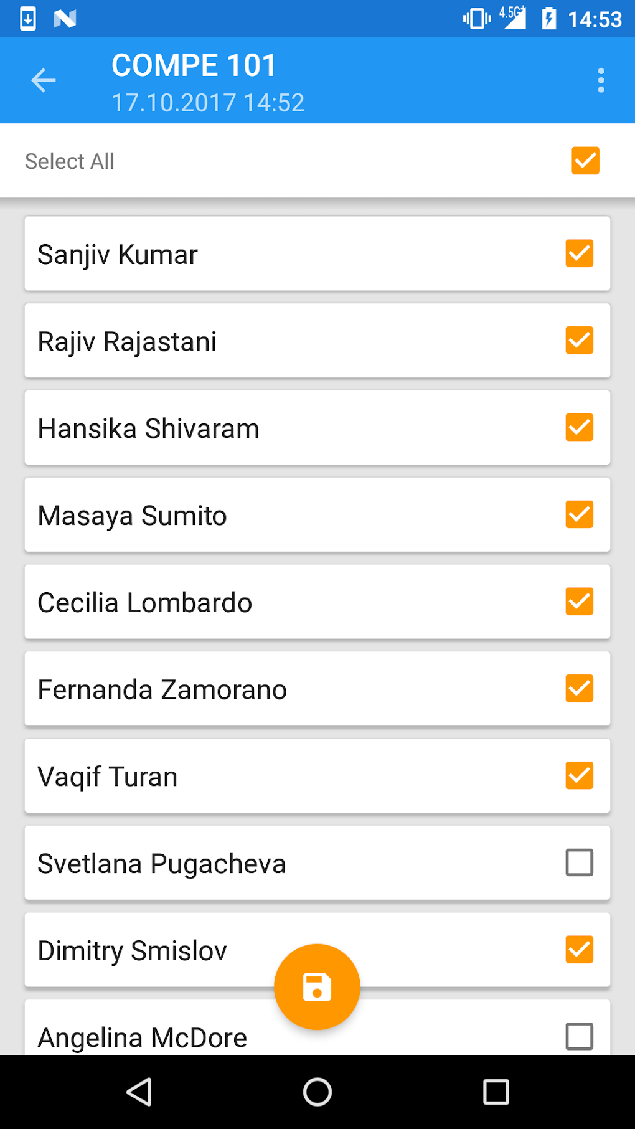Tap the Select All label text
The height and width of the screenshot is (1129, 635).
click(x=70, y=161)
